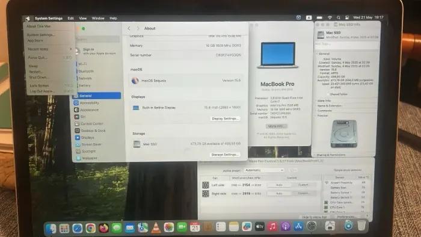The width and height of the screenshot is (421, 237).
Task: Click Spotlight search icon in menu bar
Action: (339, 17)
